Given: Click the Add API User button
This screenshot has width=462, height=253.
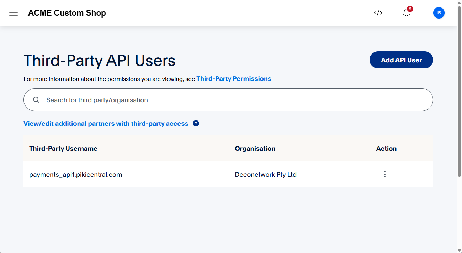Looking at the screenshot, I should 401,60.
